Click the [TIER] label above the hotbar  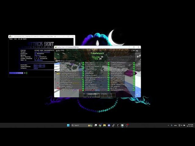[x=104, y=94]
